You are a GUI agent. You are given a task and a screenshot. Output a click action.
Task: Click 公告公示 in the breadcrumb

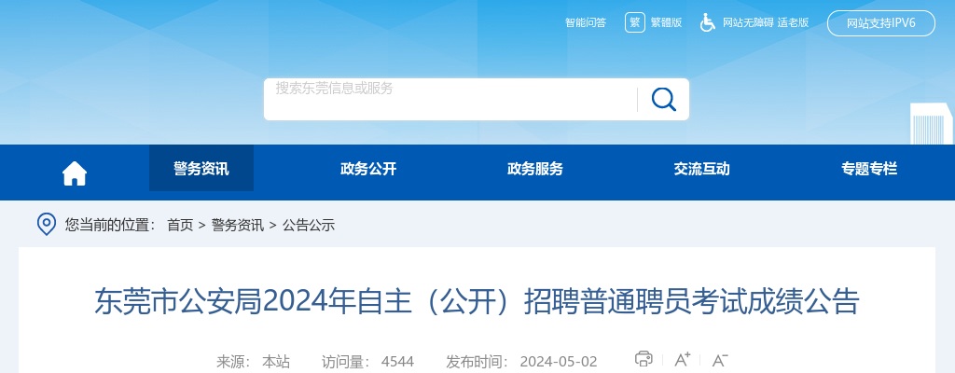(309, 225)
